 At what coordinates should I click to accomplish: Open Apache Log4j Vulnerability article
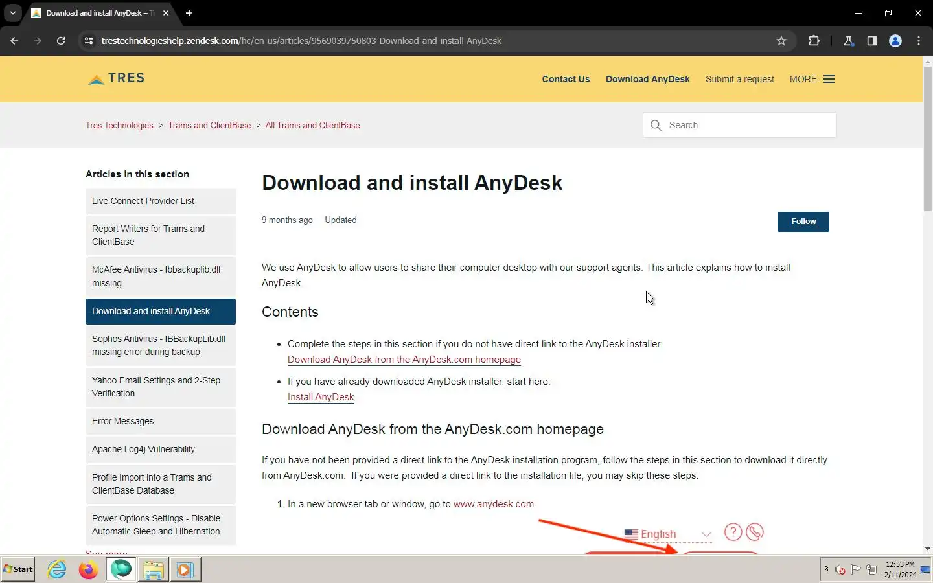click(161, 450)
